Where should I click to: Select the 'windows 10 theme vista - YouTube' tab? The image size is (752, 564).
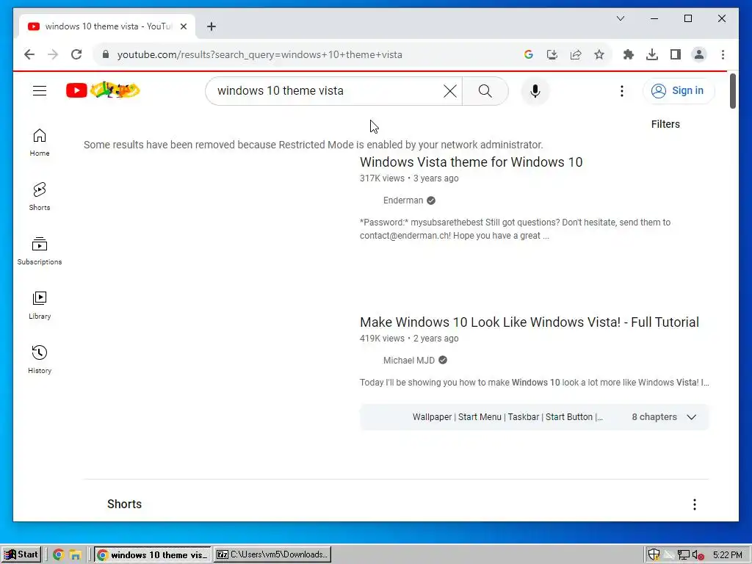pos(107,26)
